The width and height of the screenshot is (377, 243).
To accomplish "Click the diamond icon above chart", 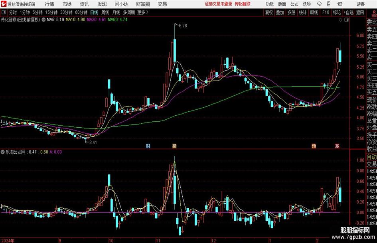I will point(340,20).
